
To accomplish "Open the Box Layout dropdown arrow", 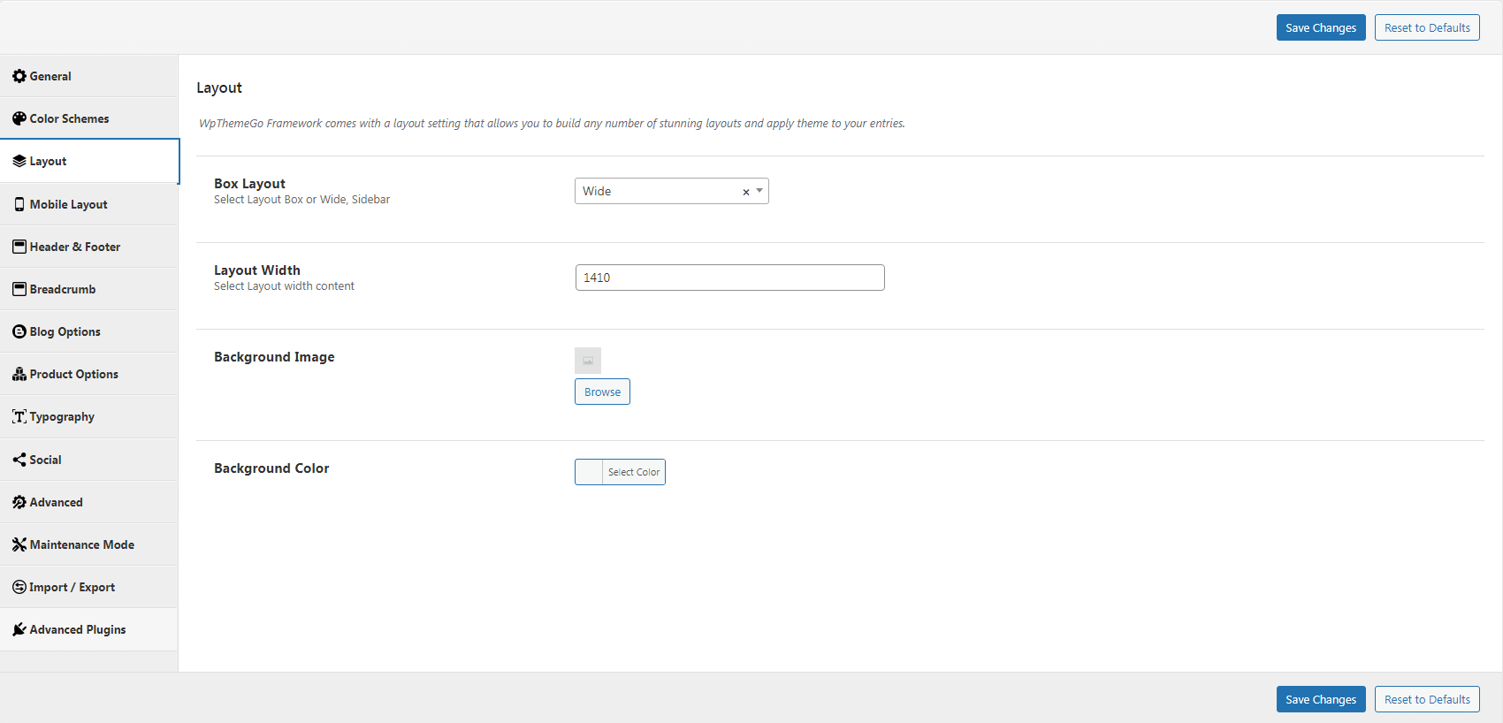I will click(x=759, y=191).
